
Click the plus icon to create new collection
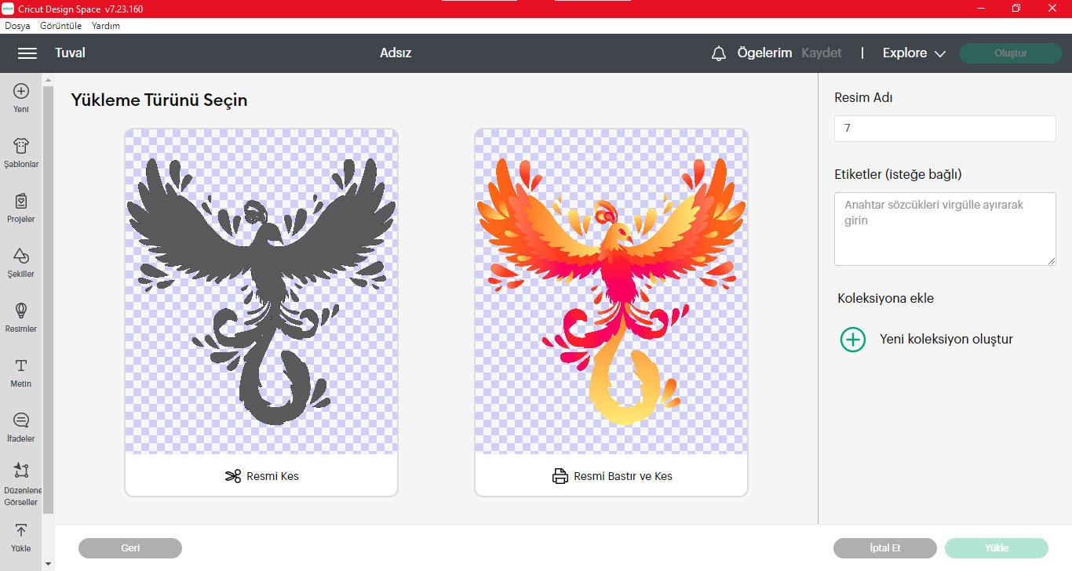[x=852, y=340]
